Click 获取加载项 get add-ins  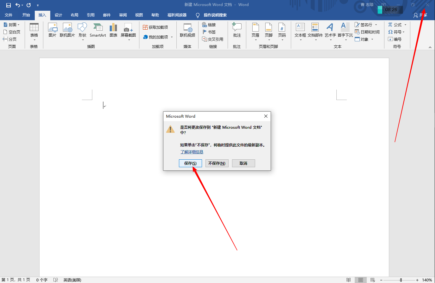click(156, 27)
